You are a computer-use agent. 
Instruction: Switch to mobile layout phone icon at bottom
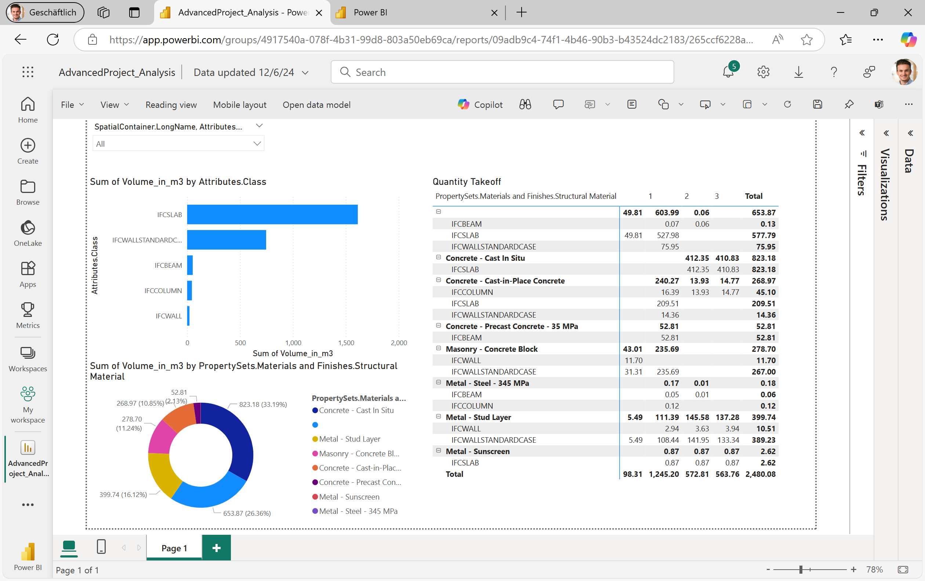(101, 547)
